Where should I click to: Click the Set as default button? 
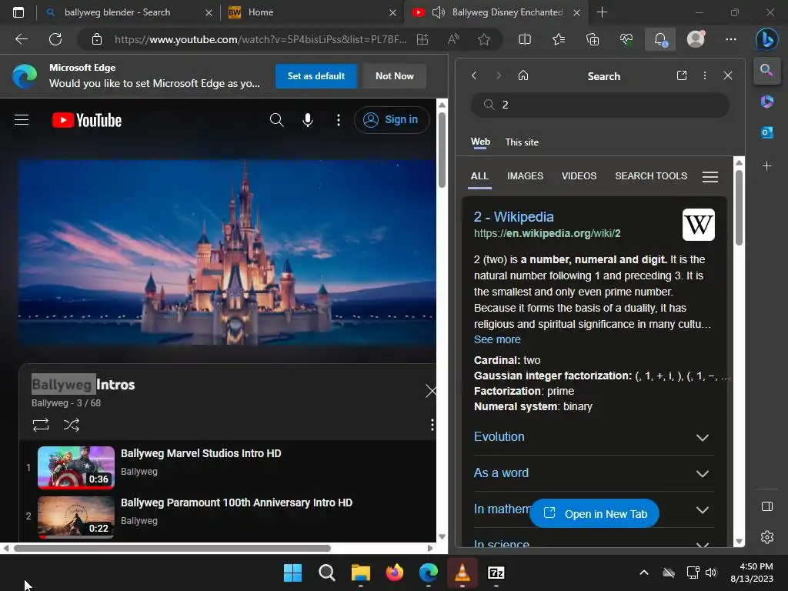click(316, 76)
